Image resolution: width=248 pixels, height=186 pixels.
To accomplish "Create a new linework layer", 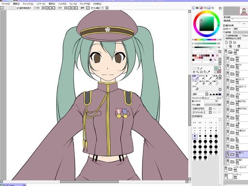I will (230, 42).
